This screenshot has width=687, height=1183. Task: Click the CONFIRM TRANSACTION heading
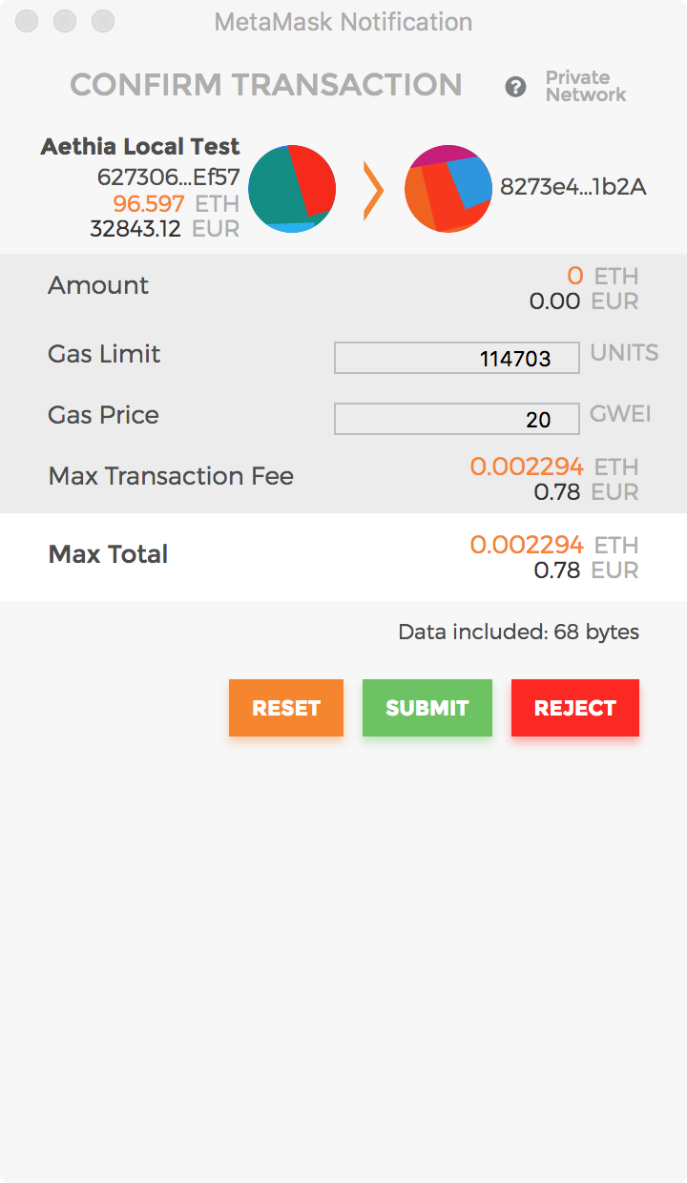tap(266, 85)
